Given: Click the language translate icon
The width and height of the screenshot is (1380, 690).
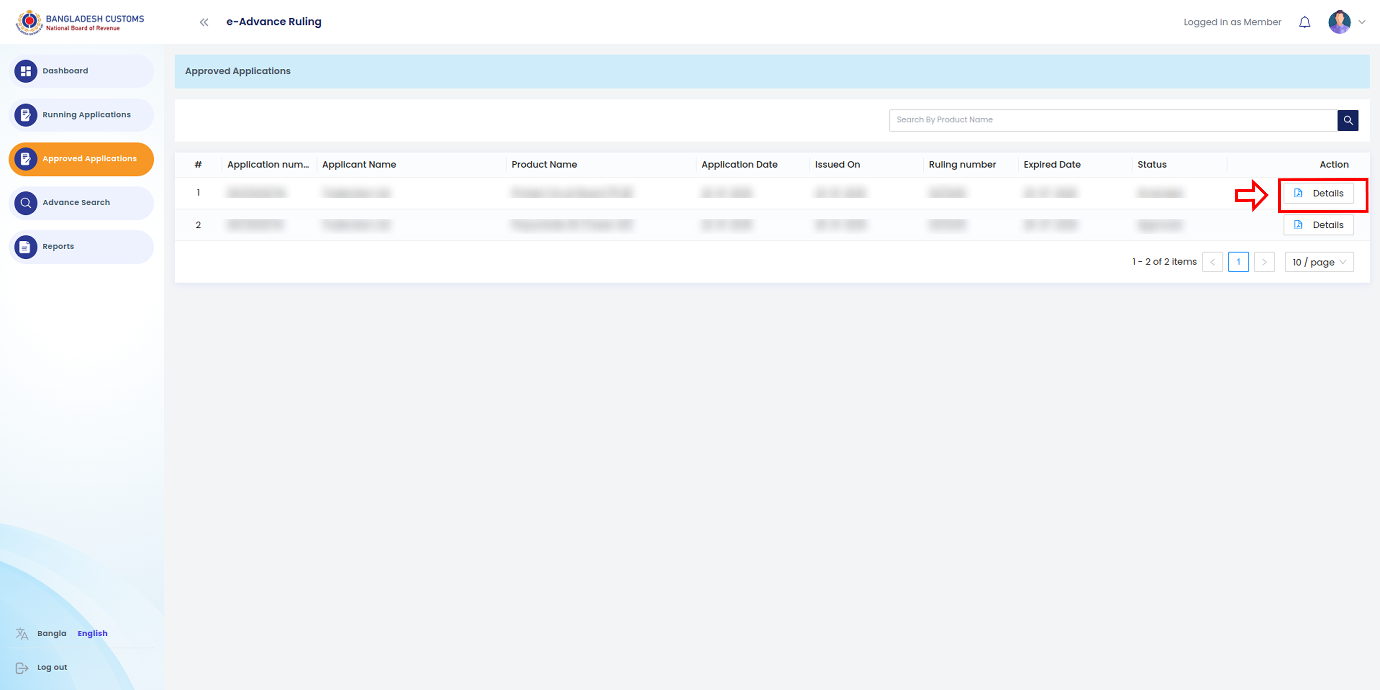Looking at the screenshot, I should pyautogui.click(x=22, y=634).
